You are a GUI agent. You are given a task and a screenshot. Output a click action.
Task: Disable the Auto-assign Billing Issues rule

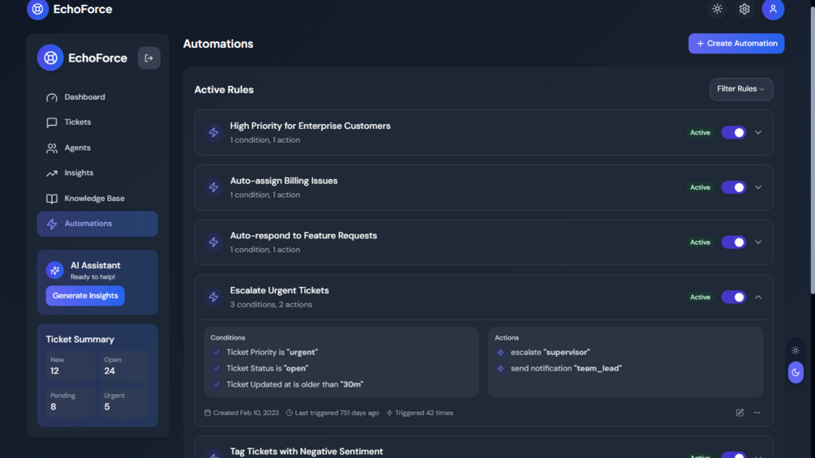coord(733,187)
